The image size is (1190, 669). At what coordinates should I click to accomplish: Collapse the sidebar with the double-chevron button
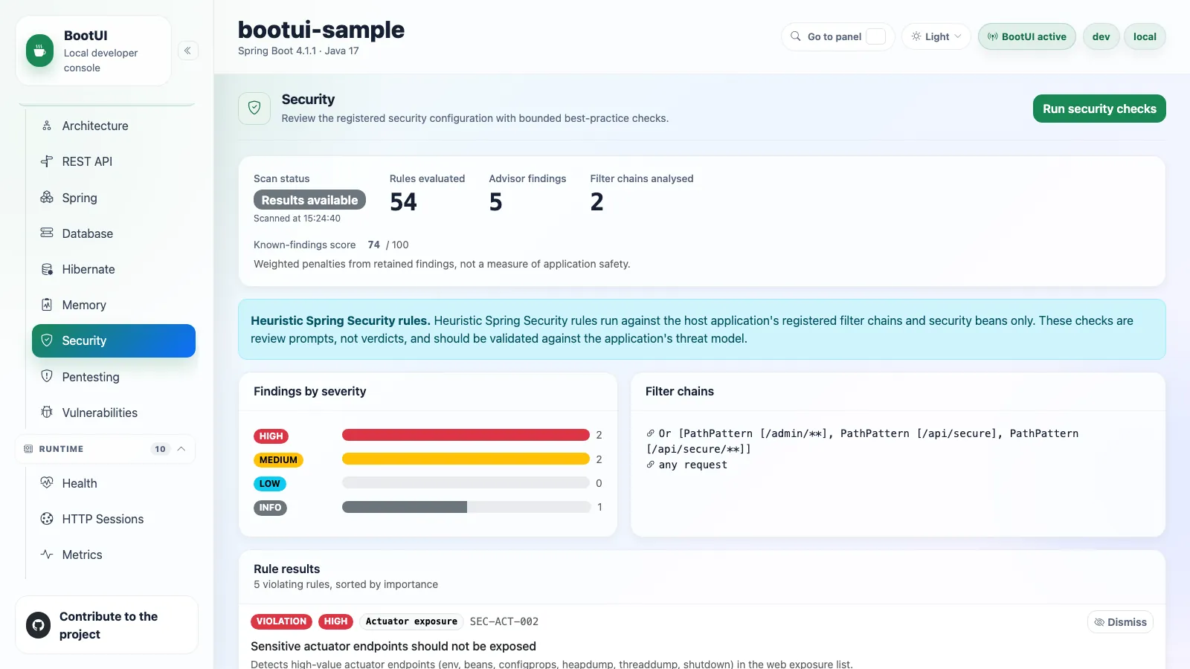[188, 51]
